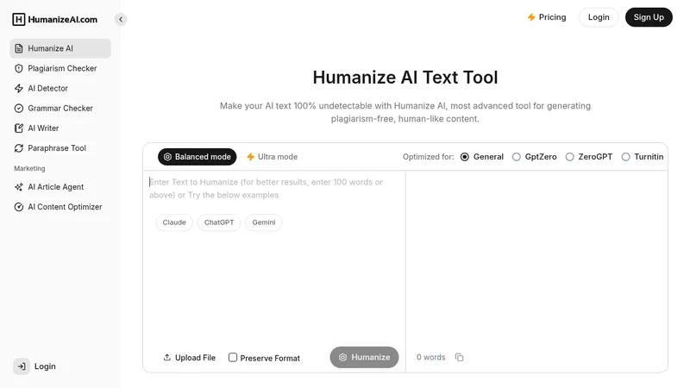
Task: Click the AI Content Optimizer gauge icon
Action: tap(18, 207)
